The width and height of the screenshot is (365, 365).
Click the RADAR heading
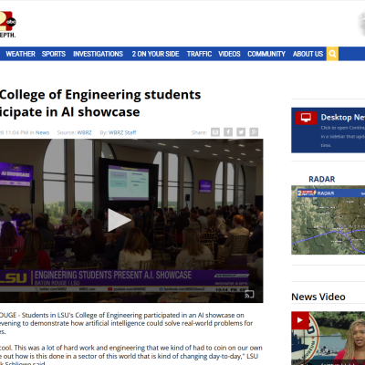click(322, 179)
